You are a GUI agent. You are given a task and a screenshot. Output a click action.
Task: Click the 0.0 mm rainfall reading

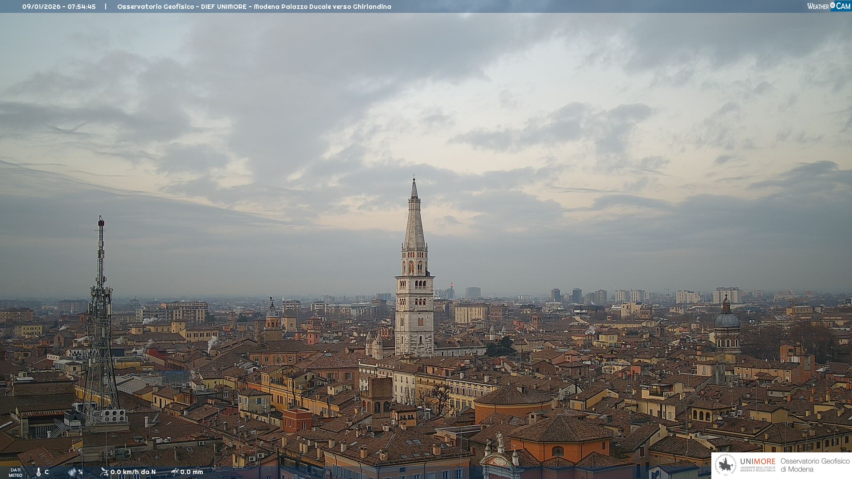[x=192, y=472]
